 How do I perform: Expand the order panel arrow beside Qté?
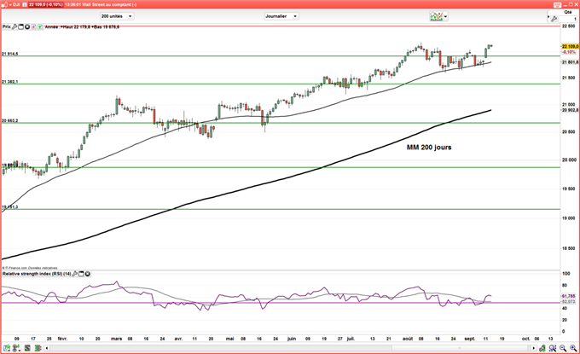(548, 18)
